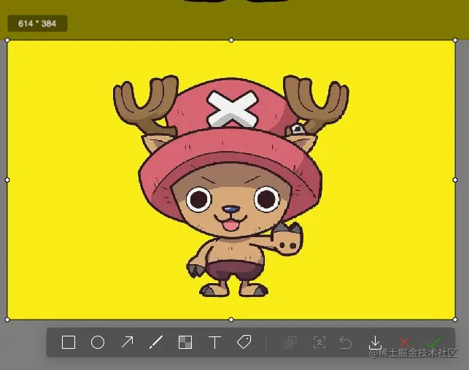Pick the pencil brush tool
469x370 pixels.
[x=156, y=342]
